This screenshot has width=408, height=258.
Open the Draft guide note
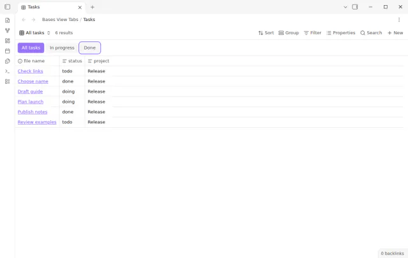[30, 92]
